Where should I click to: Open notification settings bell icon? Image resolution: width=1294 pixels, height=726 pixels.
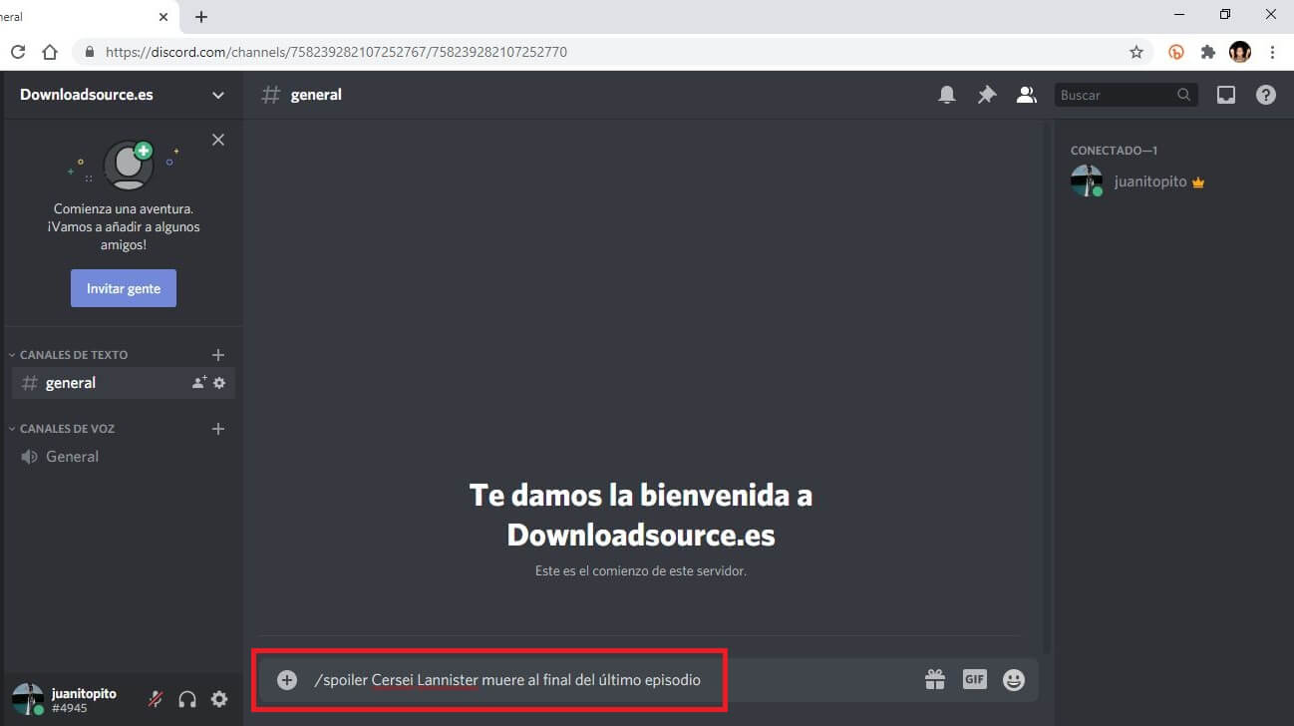[947, 95]
